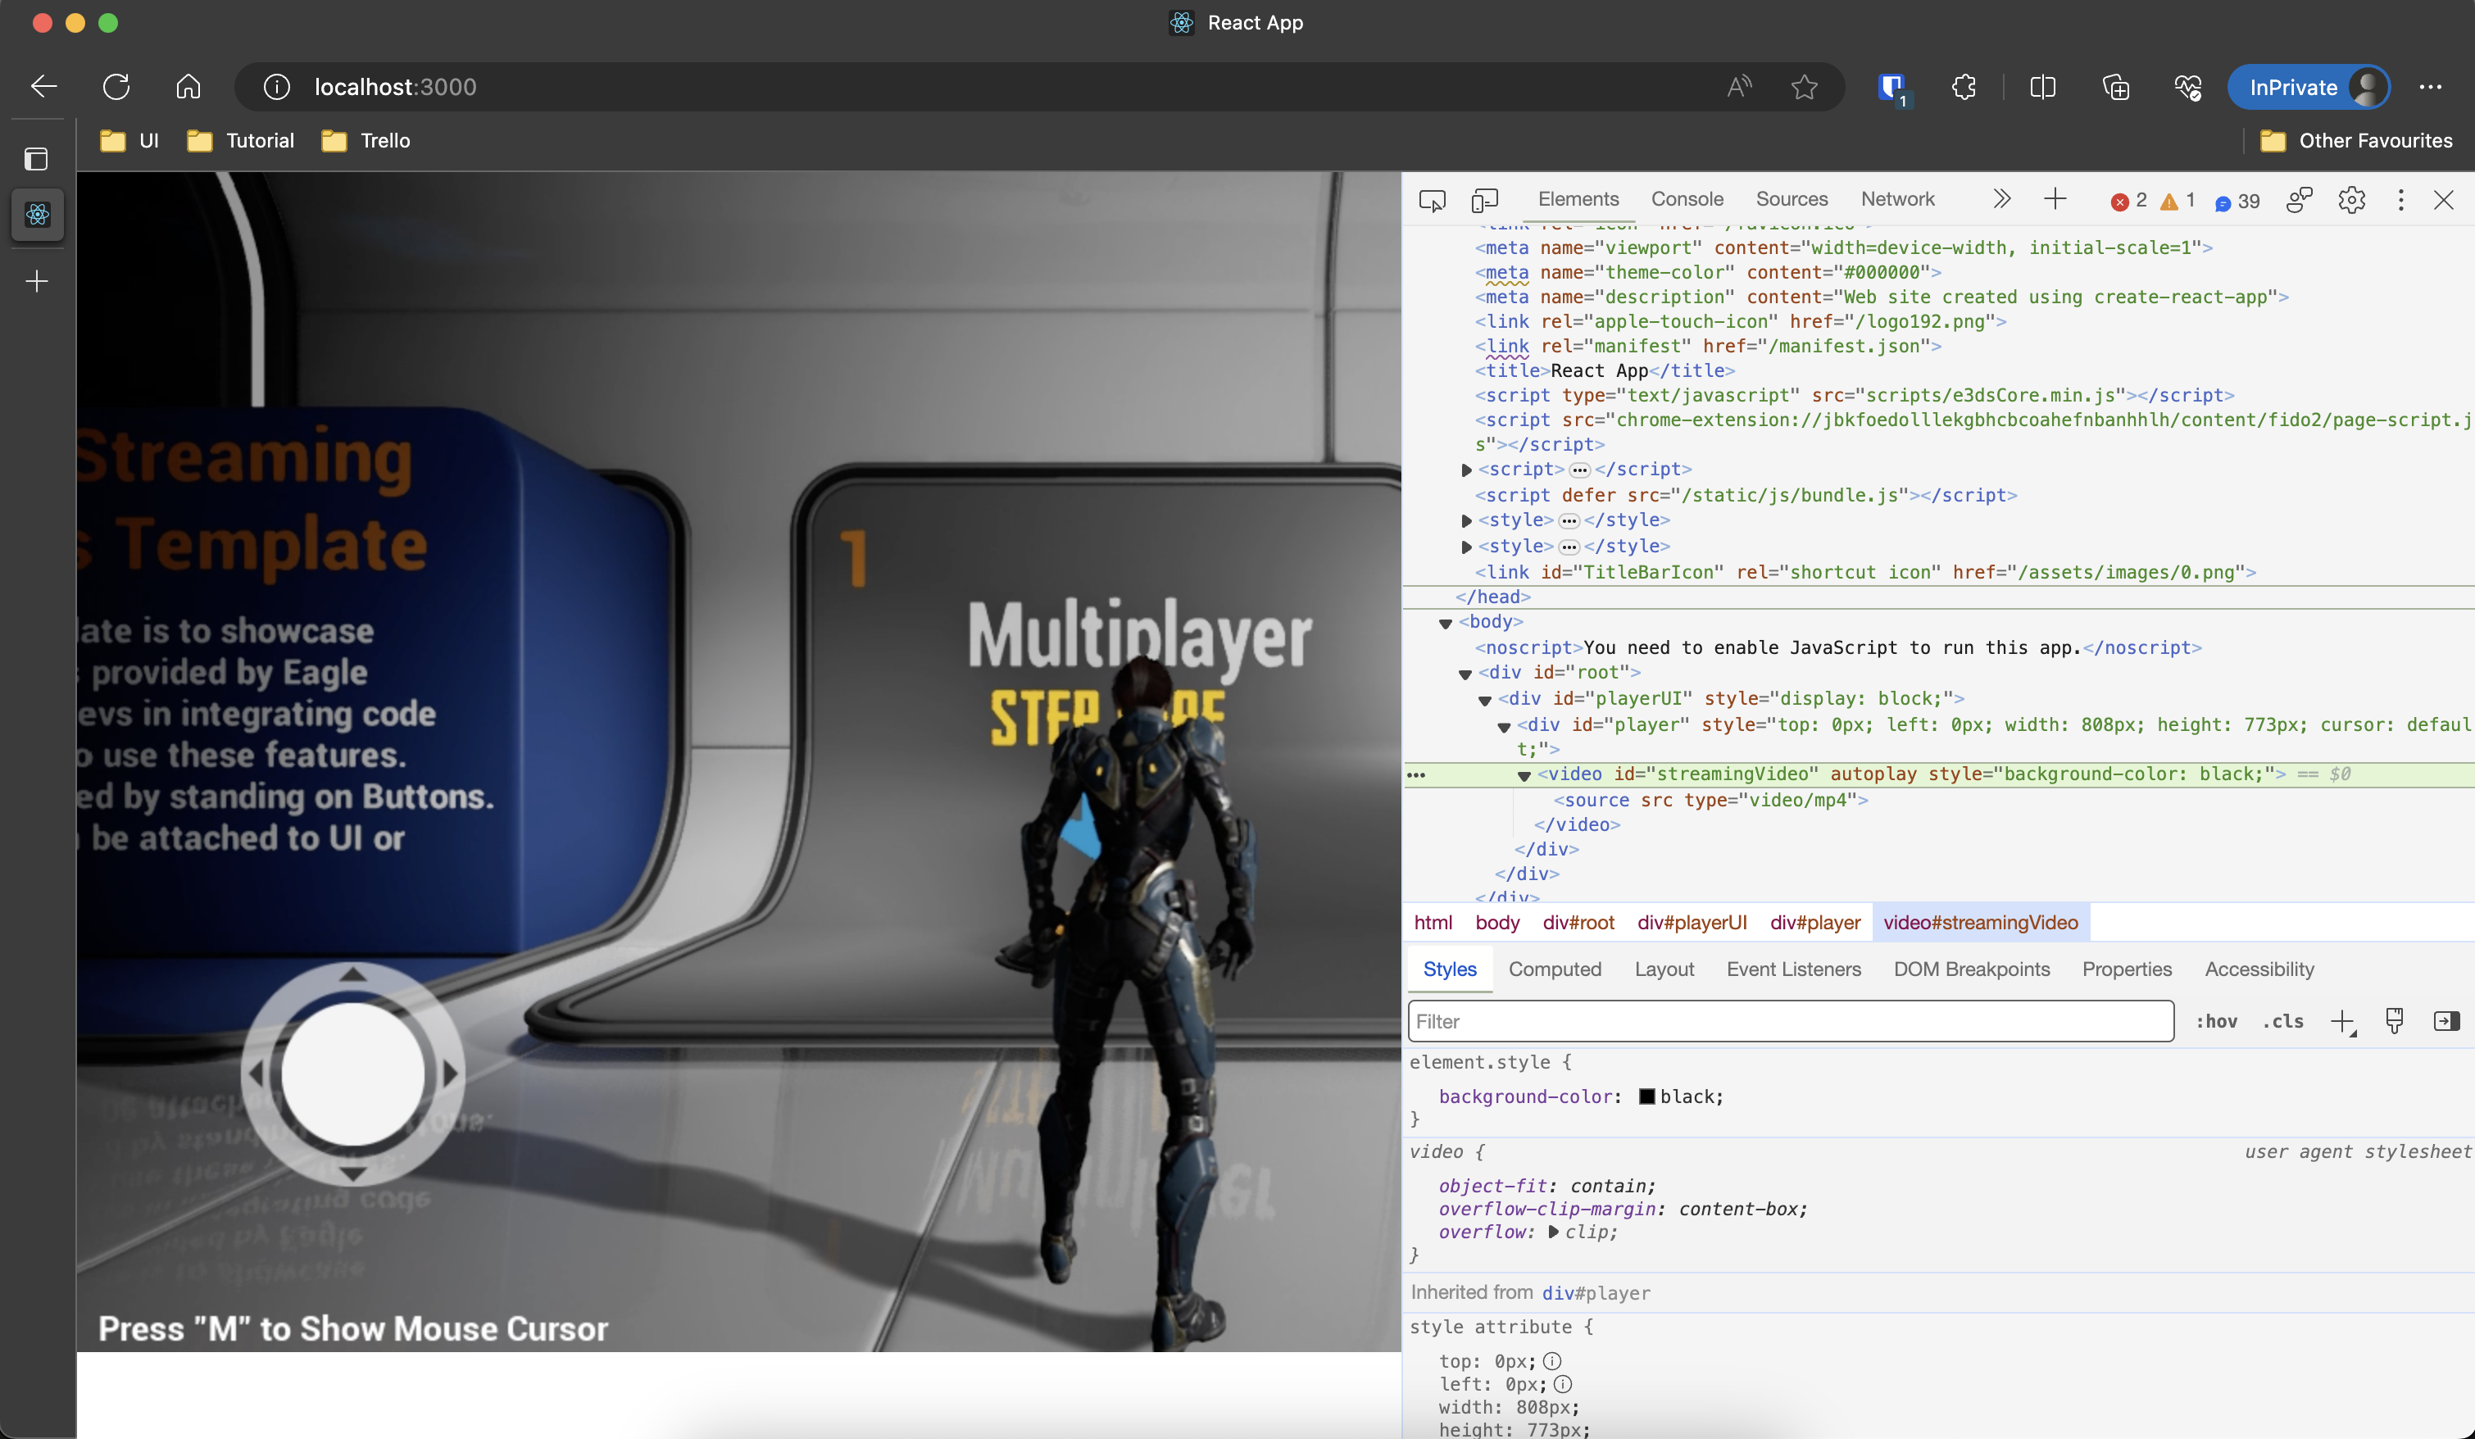Open the Collections icon
The height and width of the screenshot is (1439, 2475).
tap(2115, 88)
